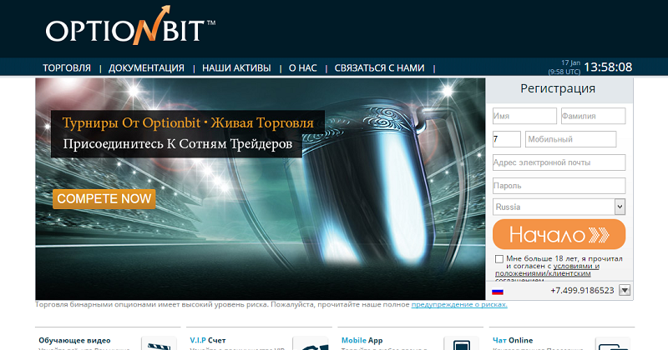The height and width of the screenshot is (350, 668).
Task: Open the СВЯЗАТЬСЯ С НАМИ menu
Action: tap(380, 68)
